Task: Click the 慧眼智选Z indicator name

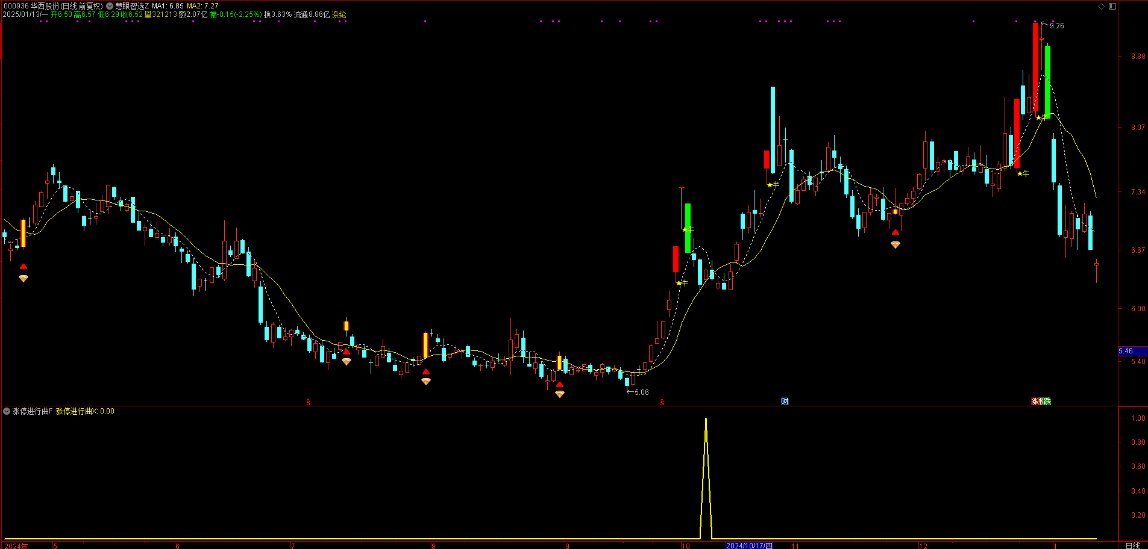Action: pos(132,6)
